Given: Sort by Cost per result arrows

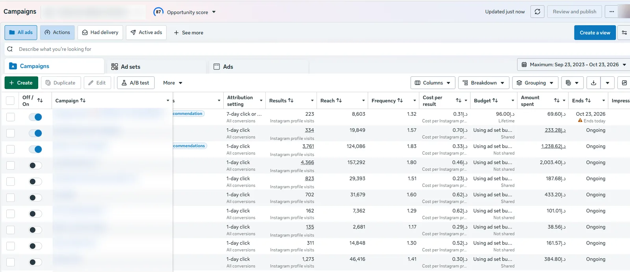Looking at the screenshot, I should click(x=459, y=100).
